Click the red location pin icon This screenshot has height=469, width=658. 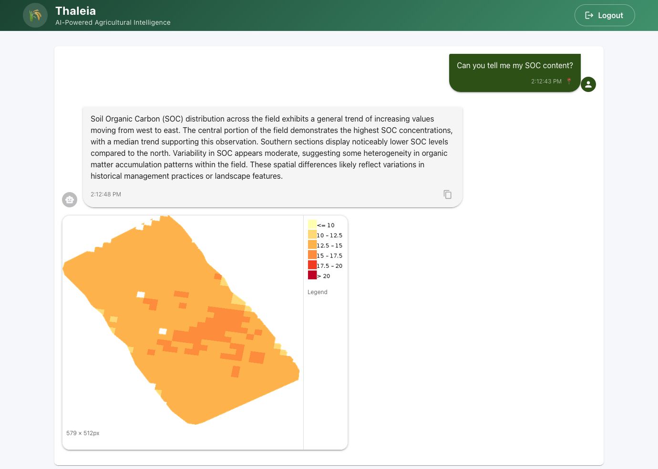click(569, 82)
